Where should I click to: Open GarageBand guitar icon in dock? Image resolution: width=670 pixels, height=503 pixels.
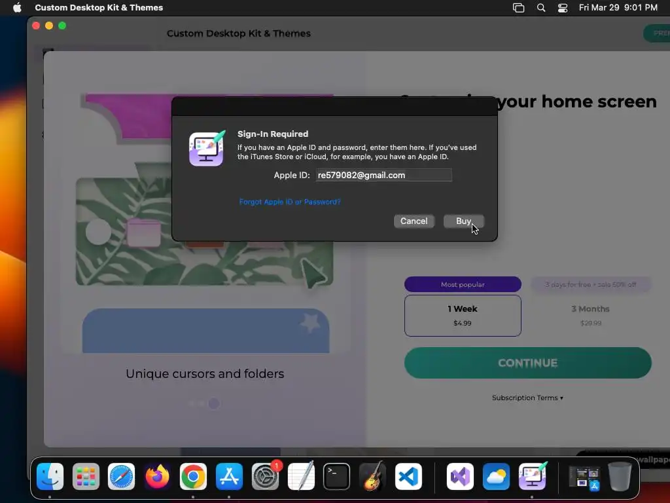(x=372, y=476)
